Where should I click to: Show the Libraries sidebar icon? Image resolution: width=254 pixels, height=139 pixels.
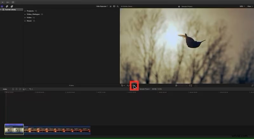(2, 6)
